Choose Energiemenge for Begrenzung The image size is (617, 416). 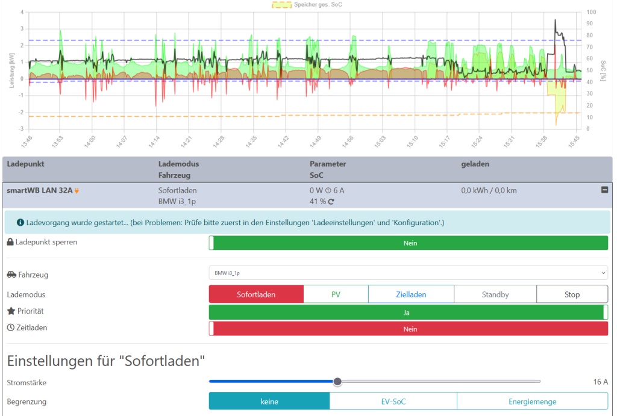click(x=533, y=402)
